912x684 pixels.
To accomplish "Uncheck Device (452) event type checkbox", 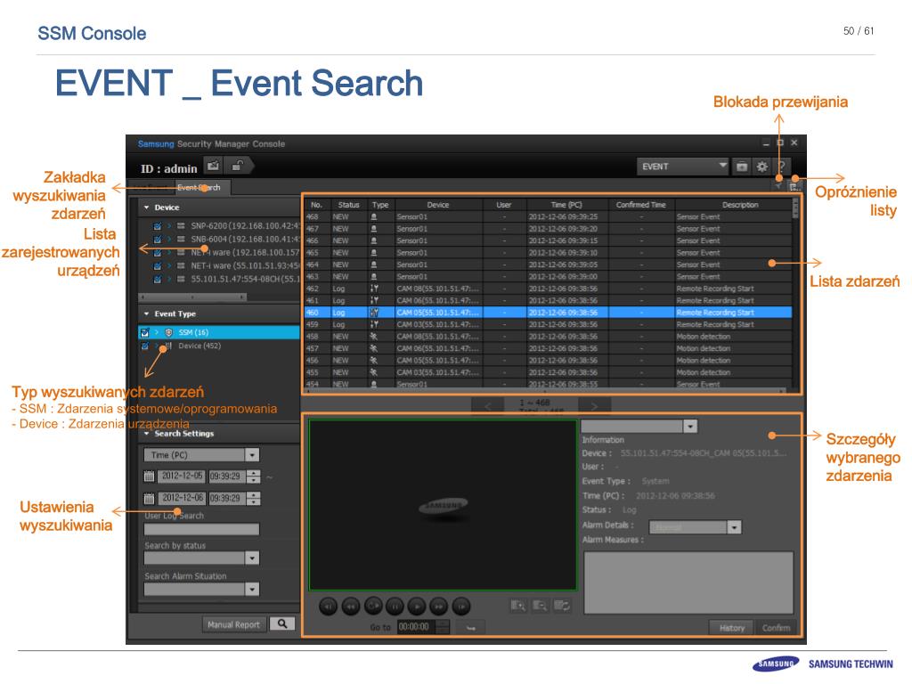I will coord(145,346).
